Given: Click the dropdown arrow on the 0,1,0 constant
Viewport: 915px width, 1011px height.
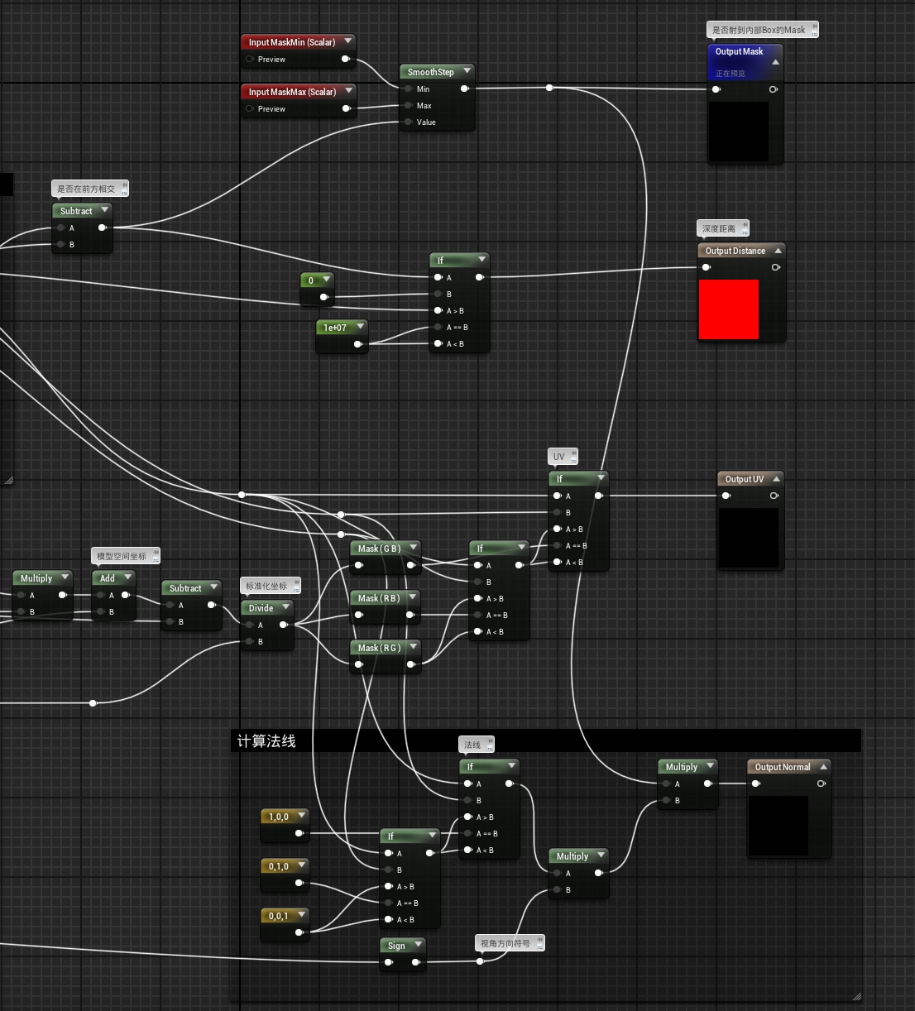Looking at the screenshot, I should tap(301, 865).
